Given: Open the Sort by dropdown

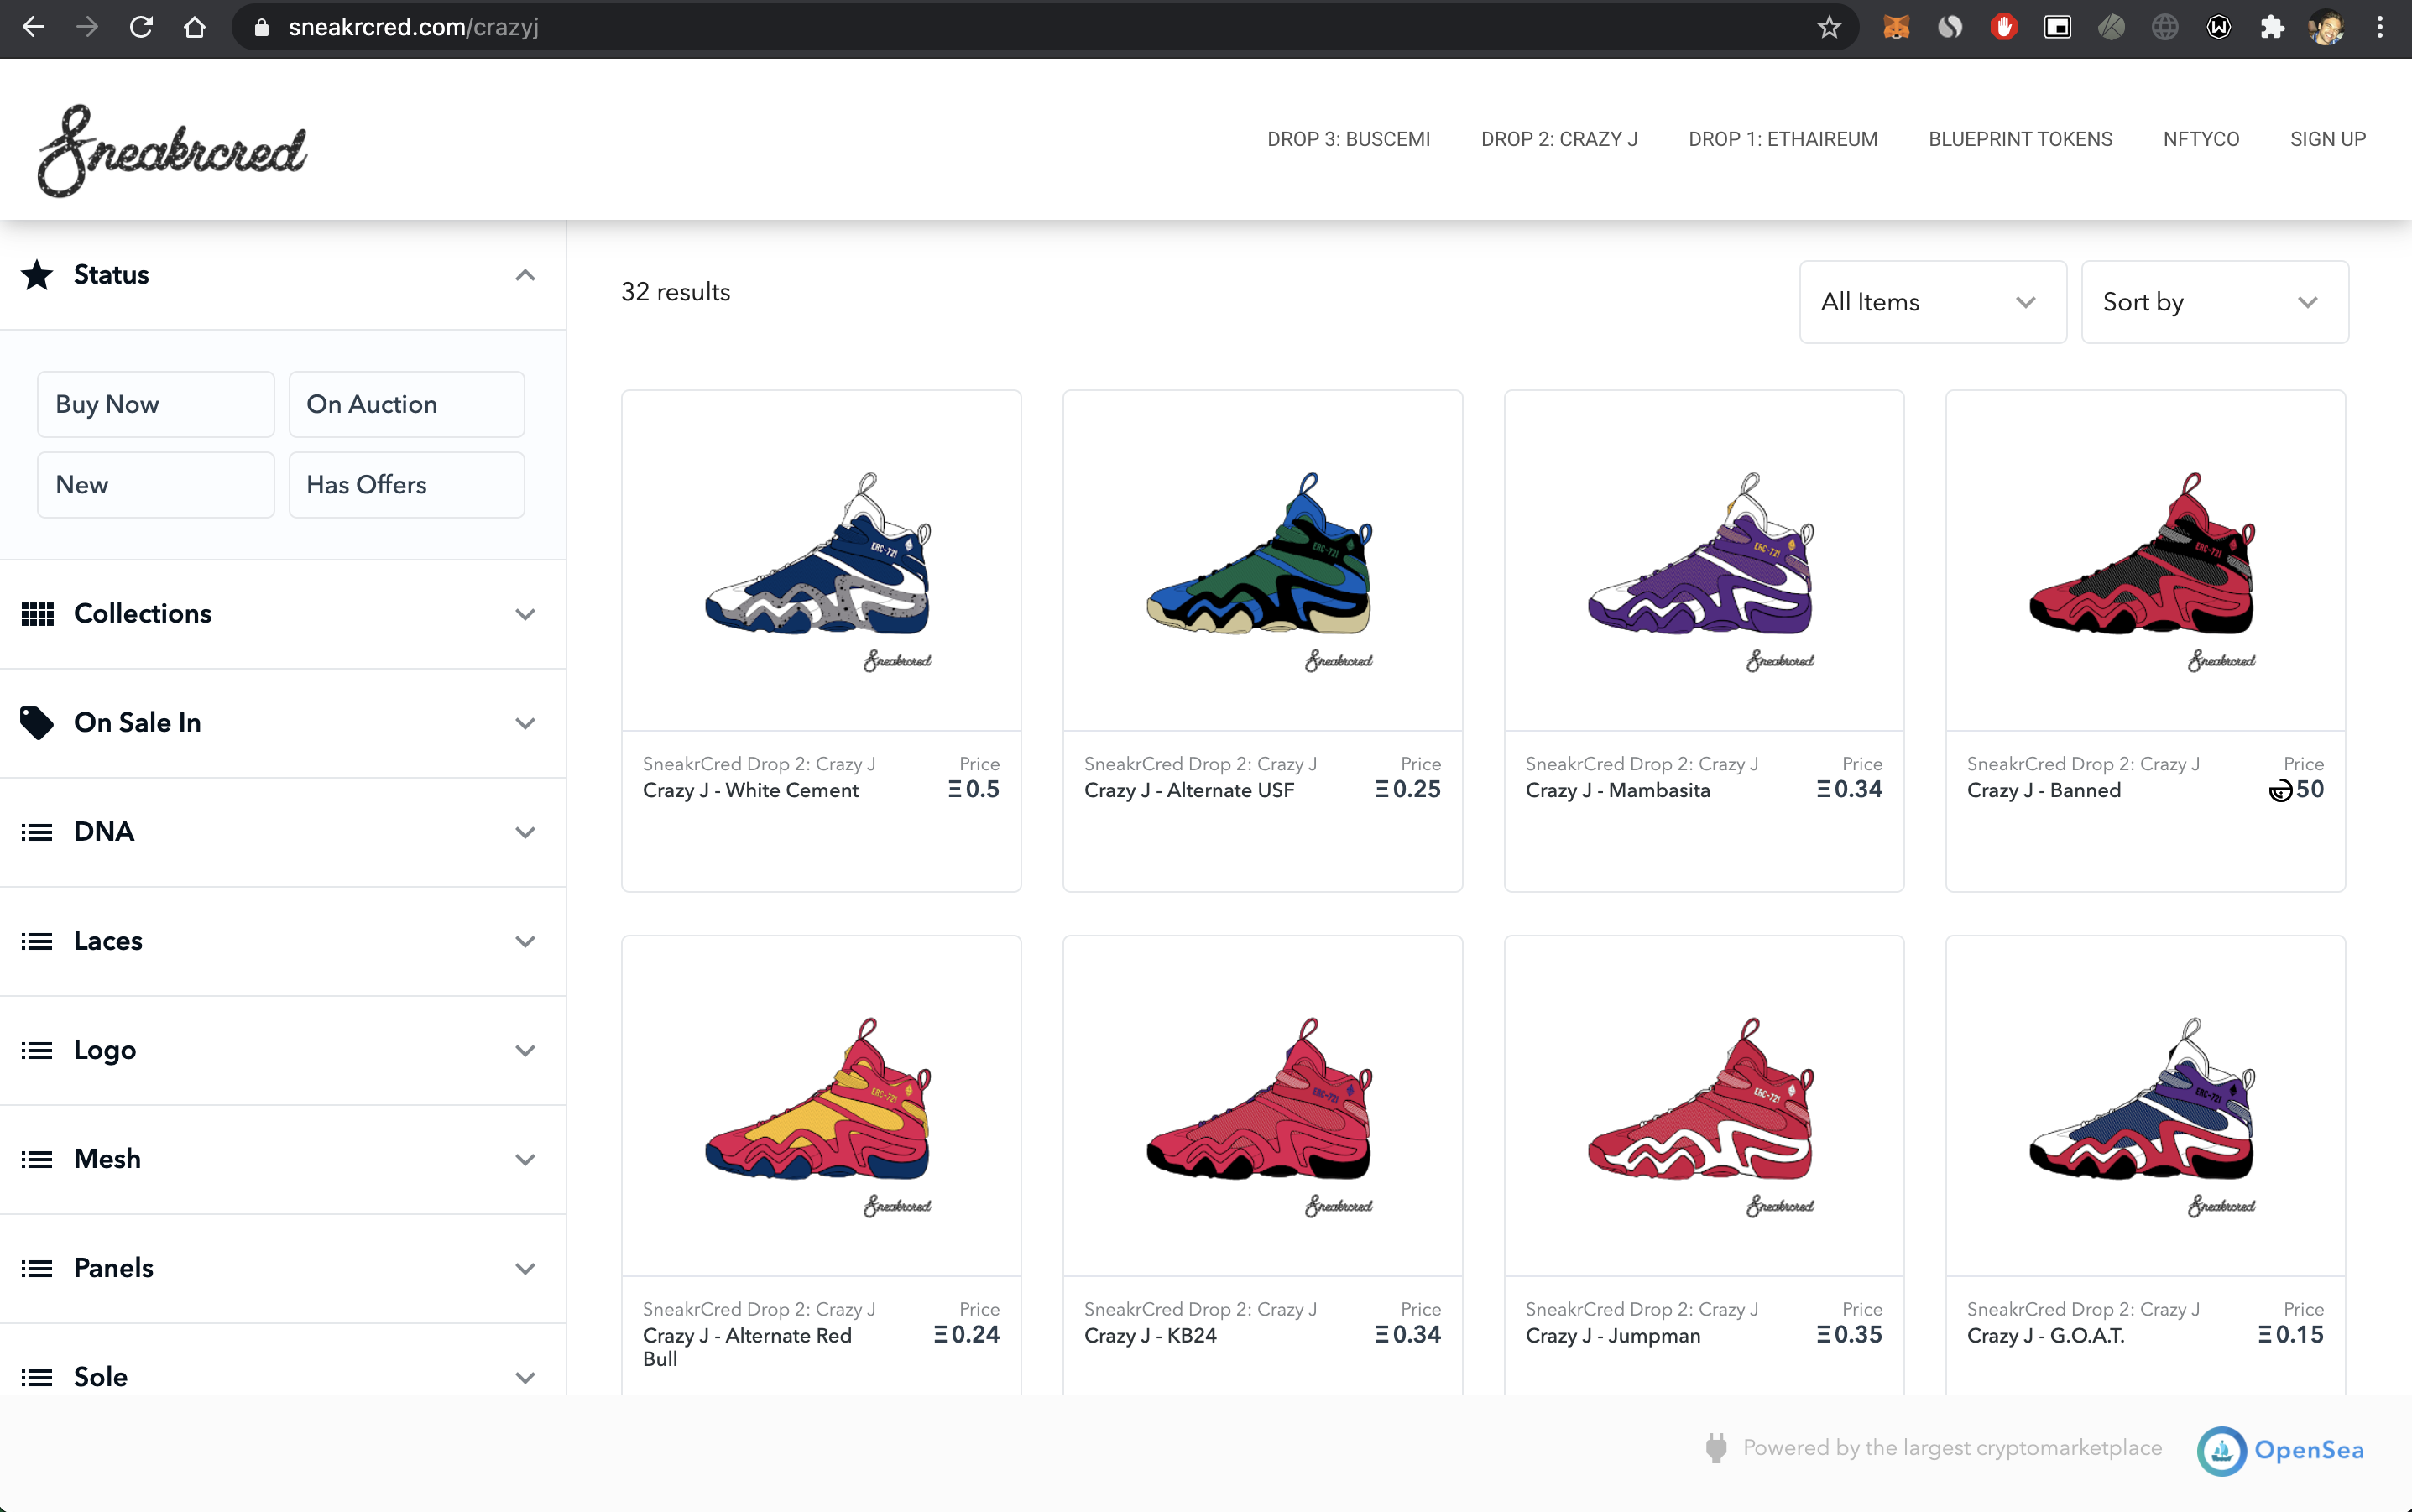Looking at the screenshot, I should pos(2214,302).
